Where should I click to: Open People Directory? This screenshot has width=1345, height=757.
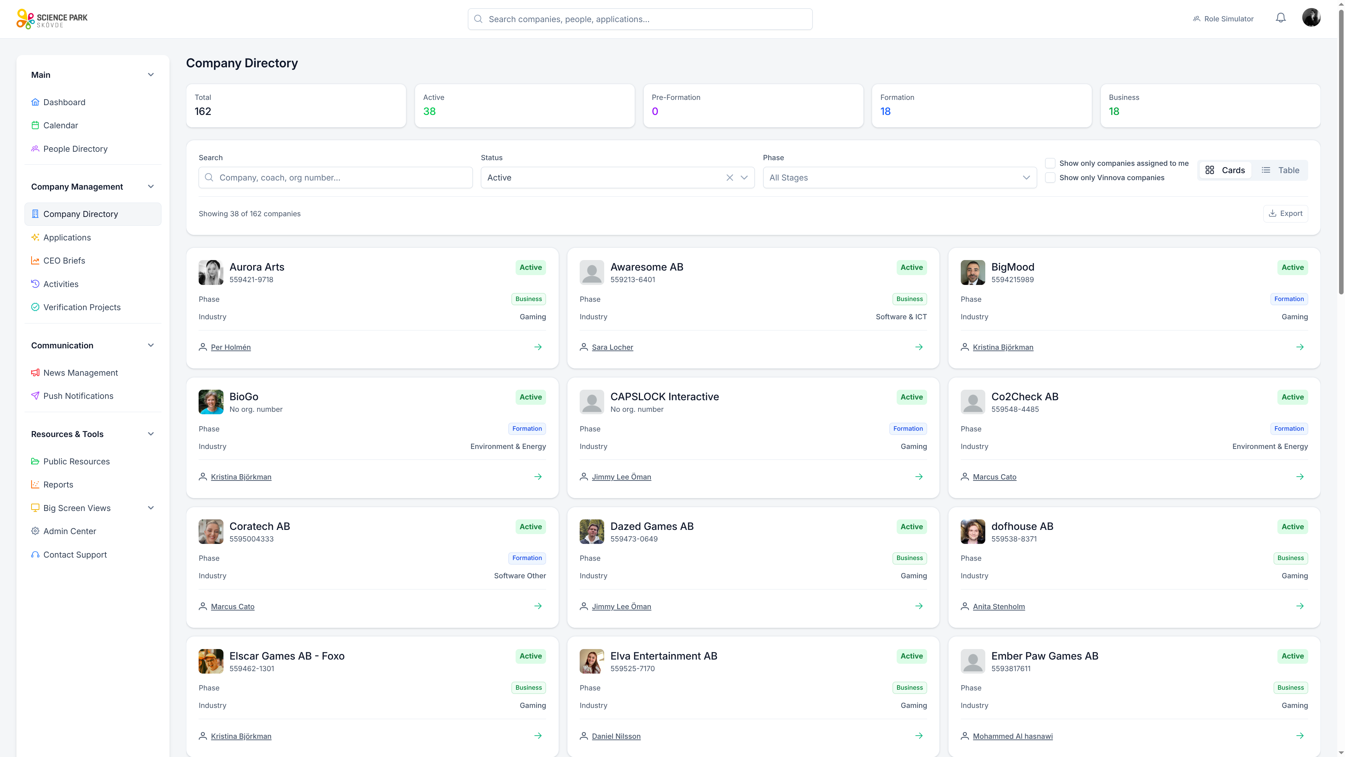[93, 149]
